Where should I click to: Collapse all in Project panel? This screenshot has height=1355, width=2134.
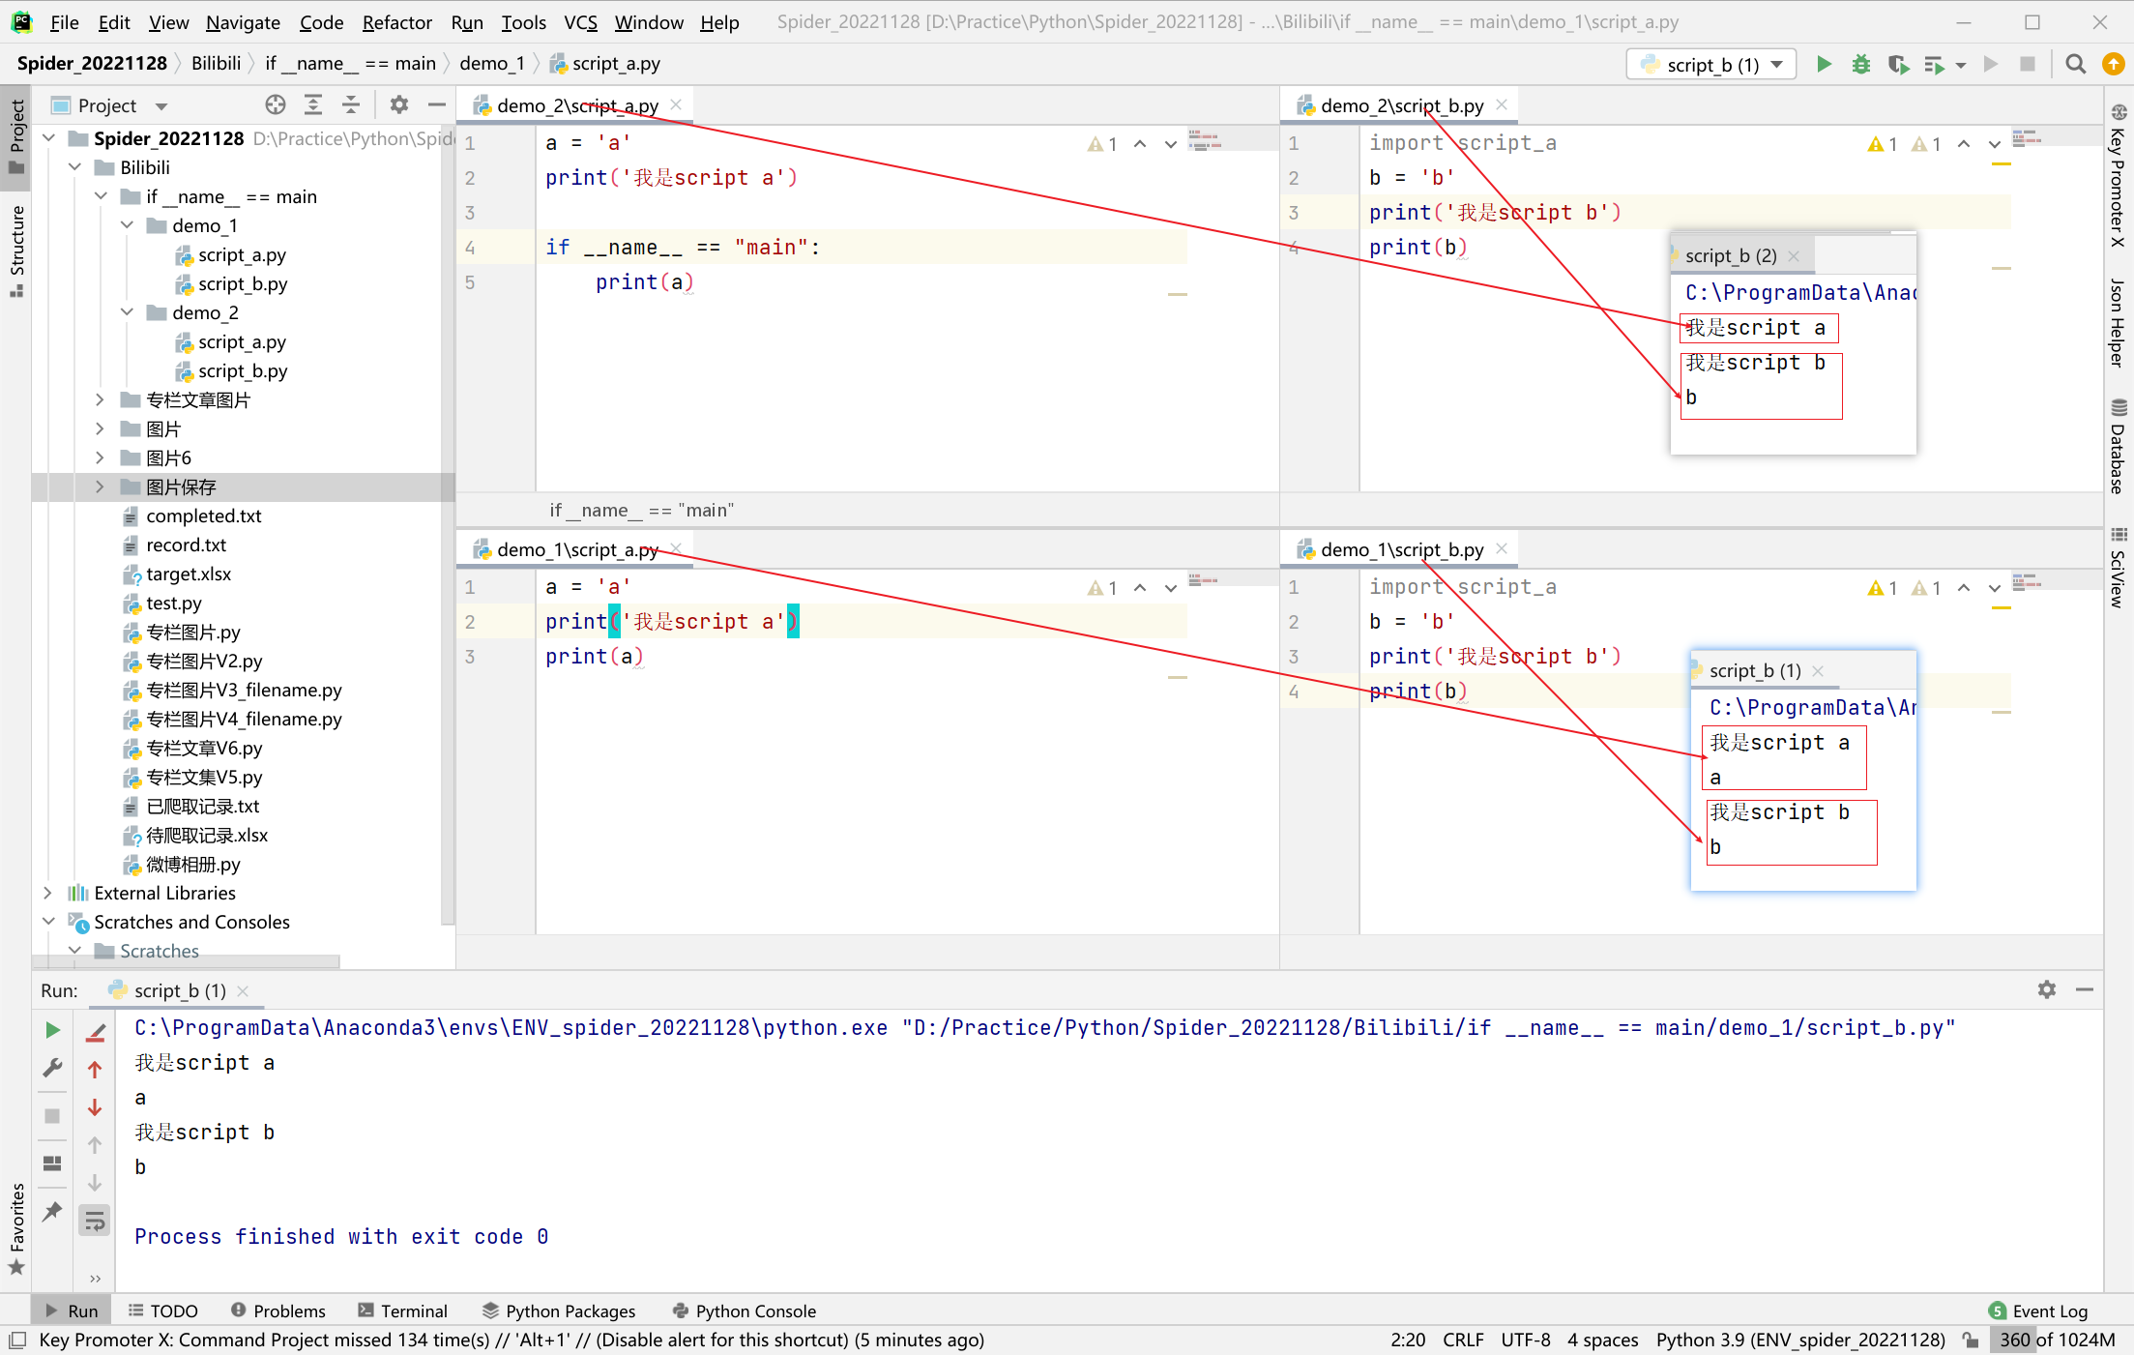point(350,105)
